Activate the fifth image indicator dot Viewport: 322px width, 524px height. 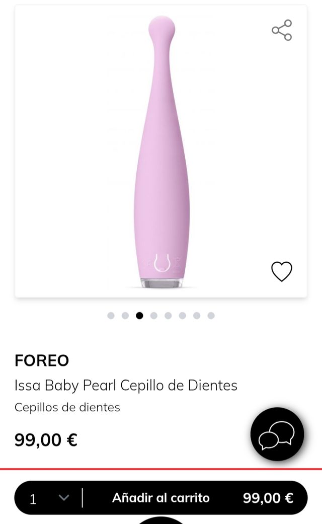[x=168, y=316]
